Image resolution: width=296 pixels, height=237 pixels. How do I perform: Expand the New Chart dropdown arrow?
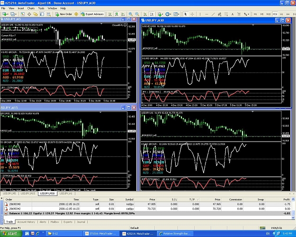[8, 14]
